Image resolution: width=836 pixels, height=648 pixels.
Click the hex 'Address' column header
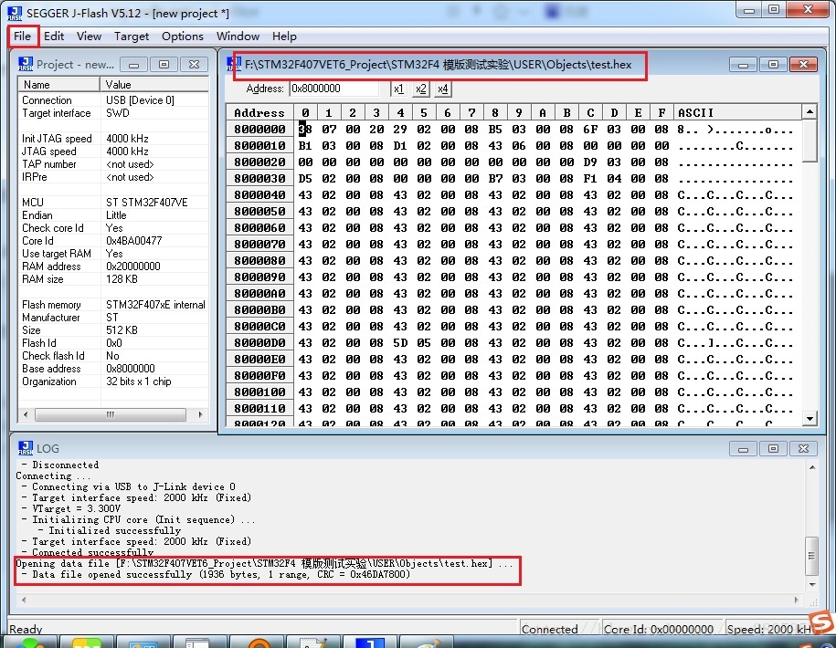click(x=259, y=112)
